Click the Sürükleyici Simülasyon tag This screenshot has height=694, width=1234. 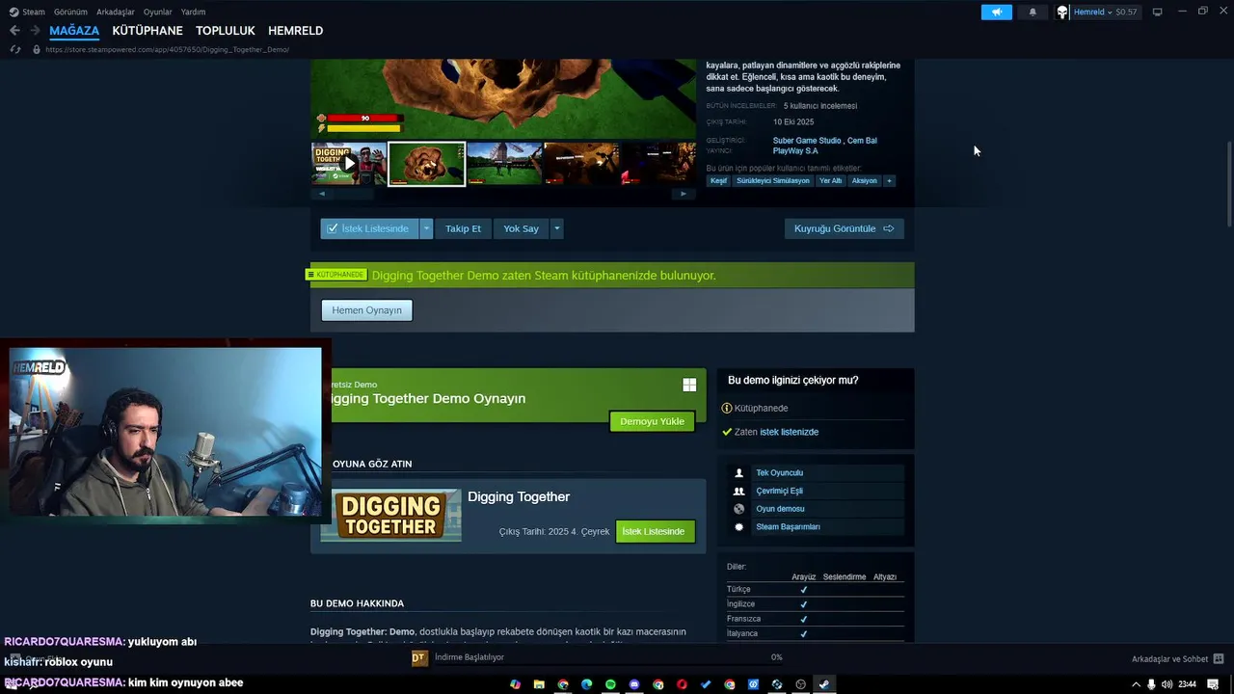[773, 180]
